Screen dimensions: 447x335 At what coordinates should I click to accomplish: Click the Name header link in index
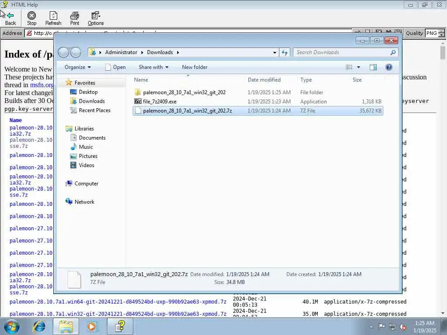click(x=15, y=120)
